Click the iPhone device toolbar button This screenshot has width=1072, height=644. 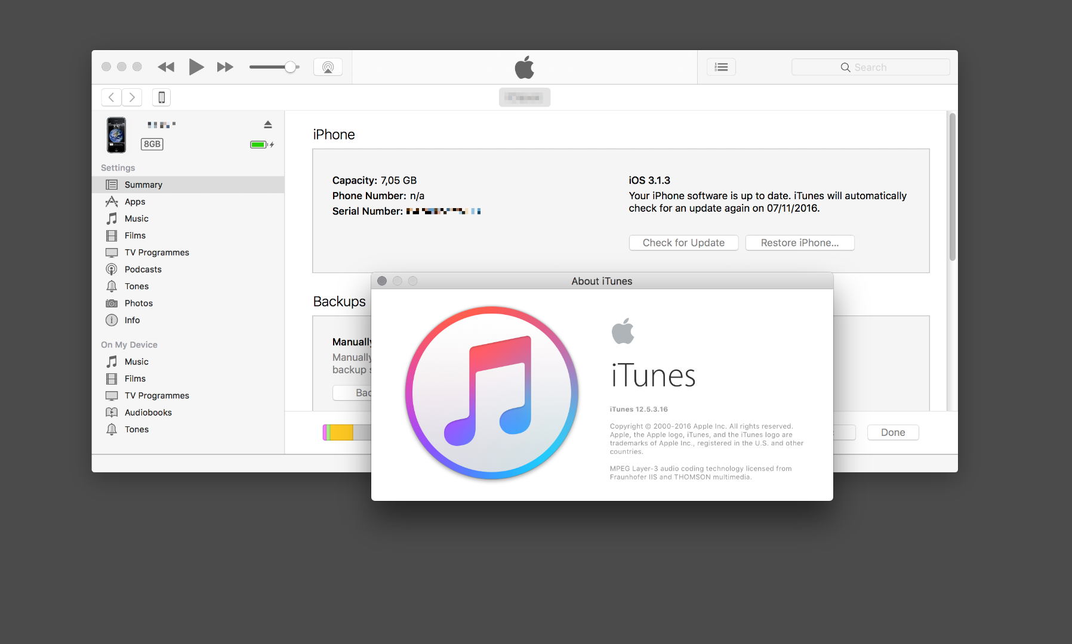coord(161,97)
